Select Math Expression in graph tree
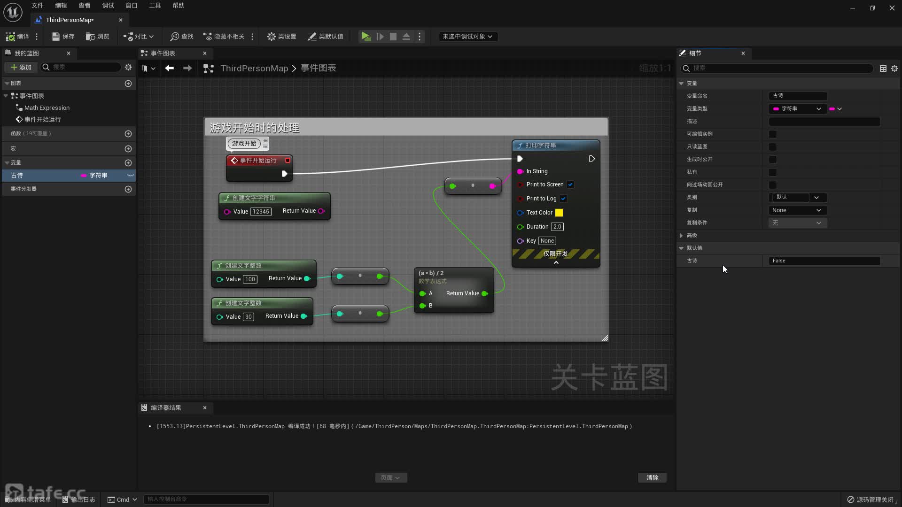The image size is (902, 507). pos(47,108)
